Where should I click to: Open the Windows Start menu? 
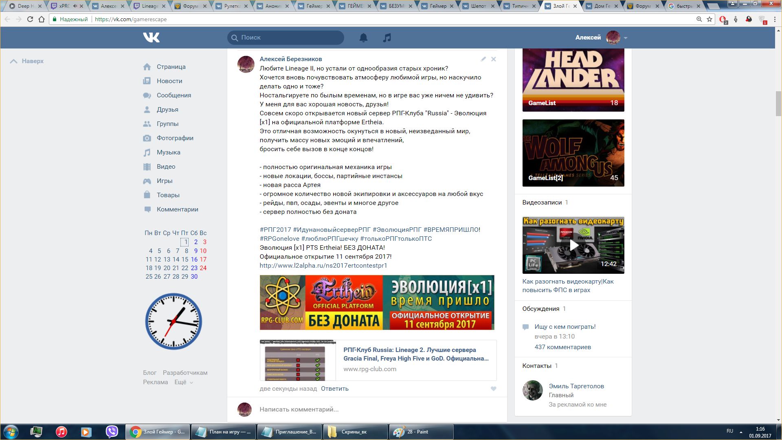(11, 432)
